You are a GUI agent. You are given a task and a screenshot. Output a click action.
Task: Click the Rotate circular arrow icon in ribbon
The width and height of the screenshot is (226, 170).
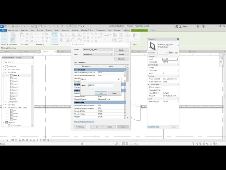point(73,40)
